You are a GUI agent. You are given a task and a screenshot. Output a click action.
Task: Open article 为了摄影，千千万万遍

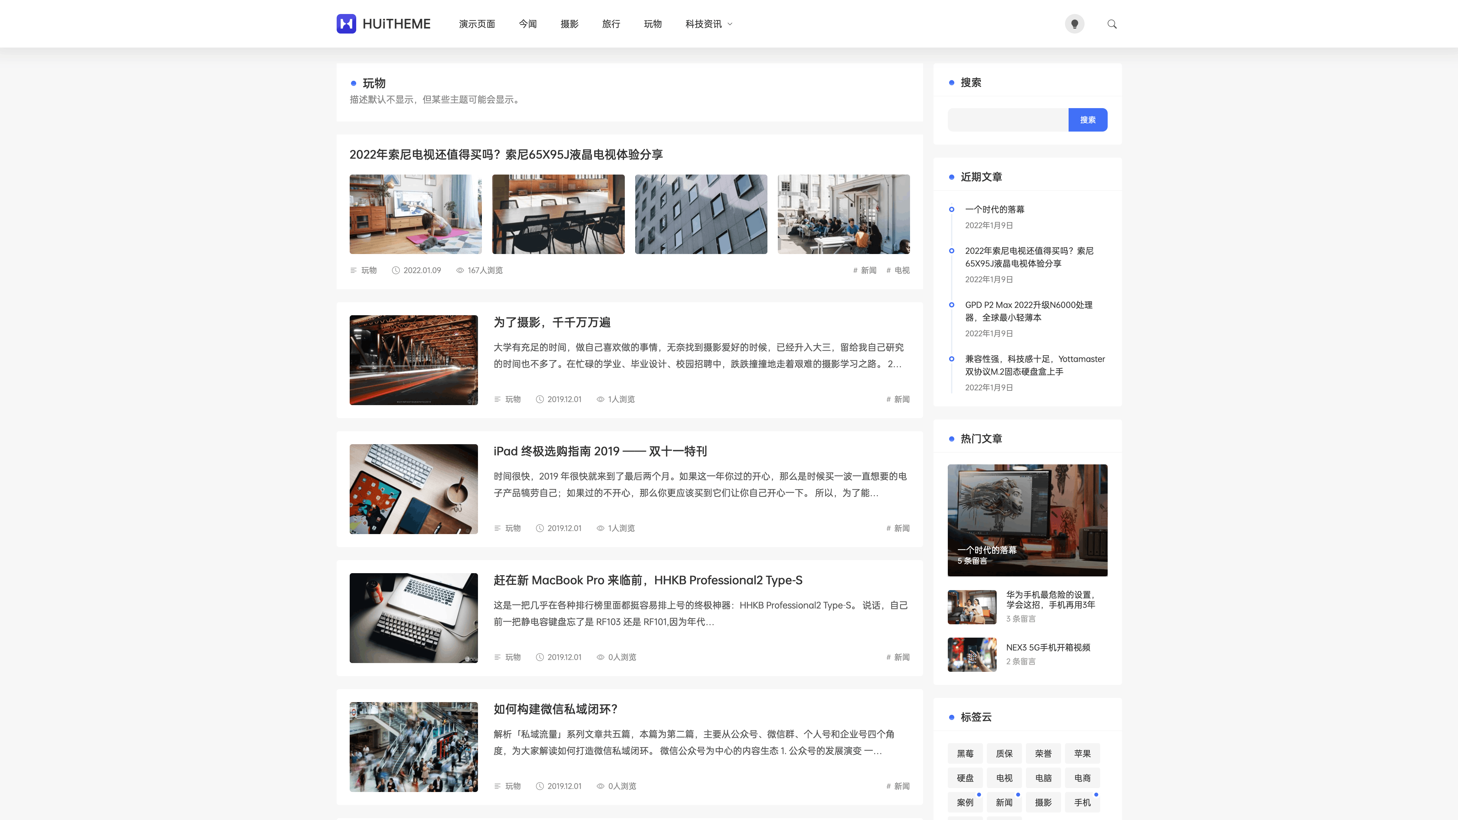point(552,322)
